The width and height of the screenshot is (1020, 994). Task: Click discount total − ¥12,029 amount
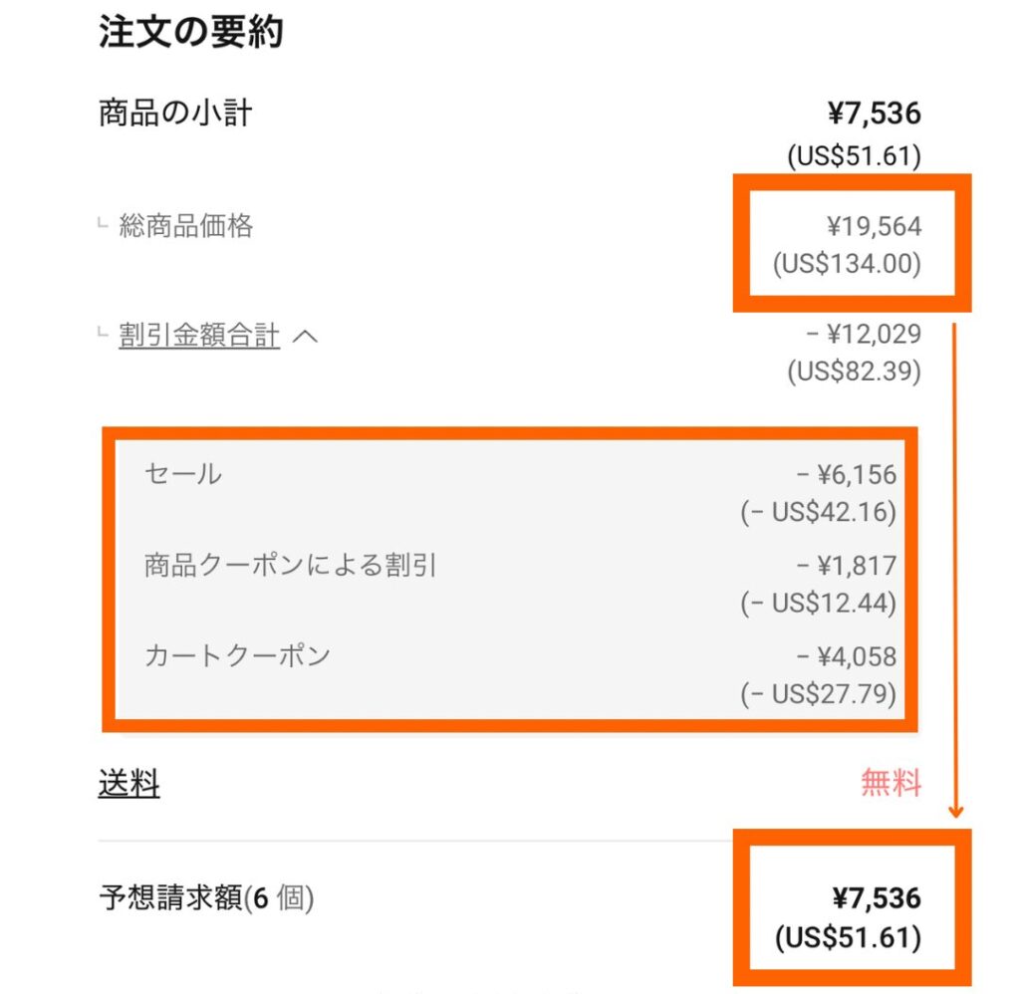[x=864, y=335]
